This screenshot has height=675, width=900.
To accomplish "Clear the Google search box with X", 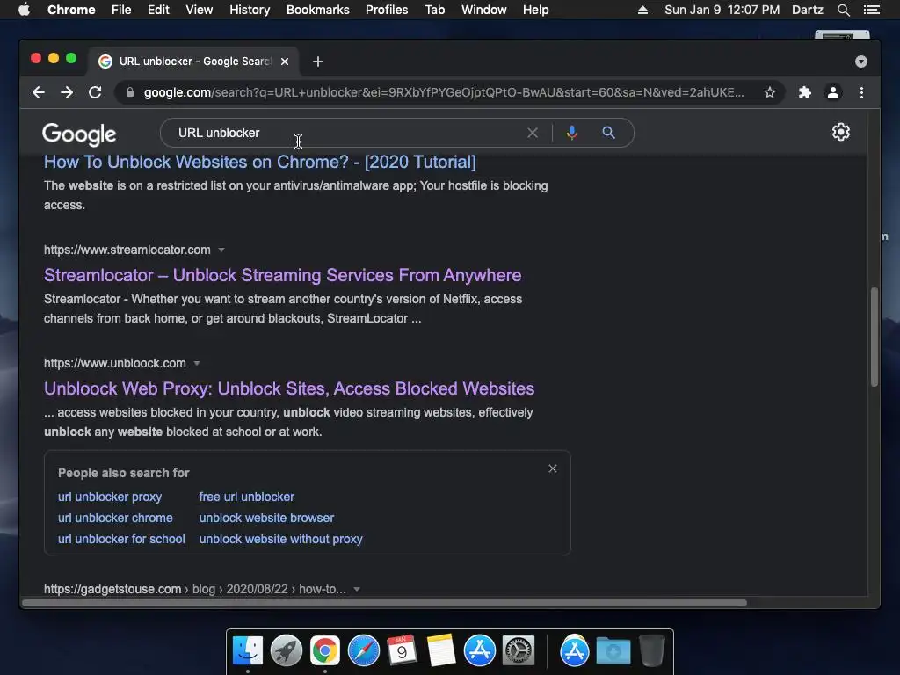I will click(x=533, y=133).
